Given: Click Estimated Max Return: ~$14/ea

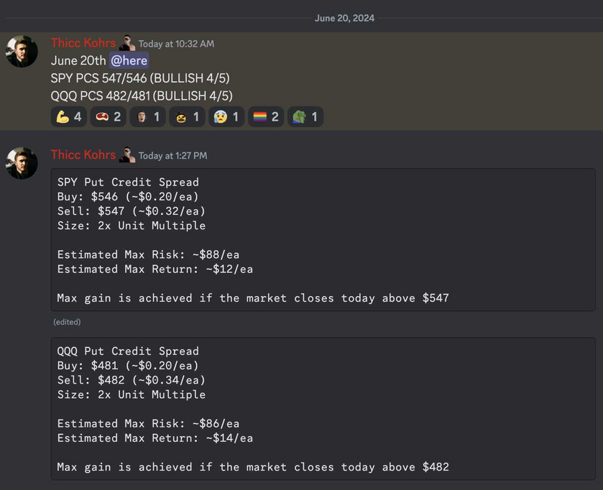Looking at the screenshot, I should [x=155, y=438].
